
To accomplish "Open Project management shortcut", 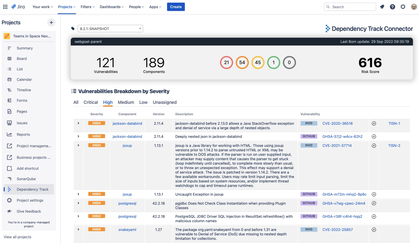I will pos(29,146).
